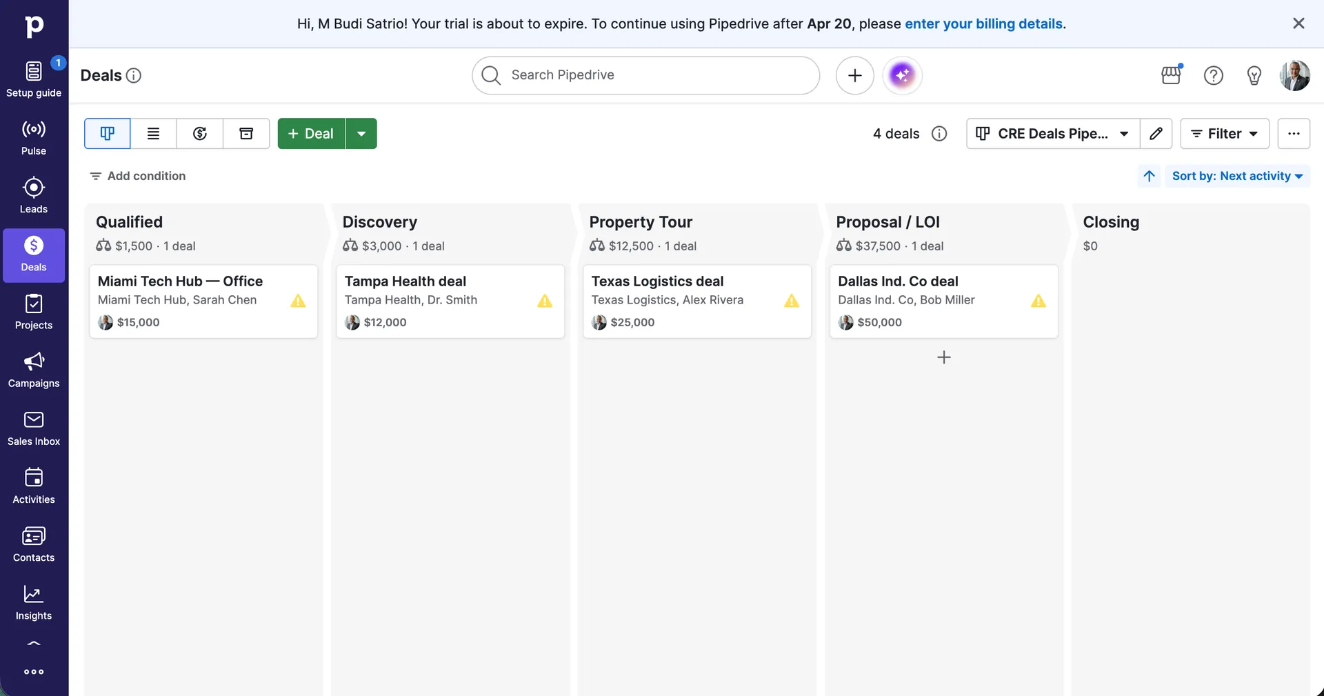Open the Marketplace icon

pyautogui.click(x=1171, y=75)
